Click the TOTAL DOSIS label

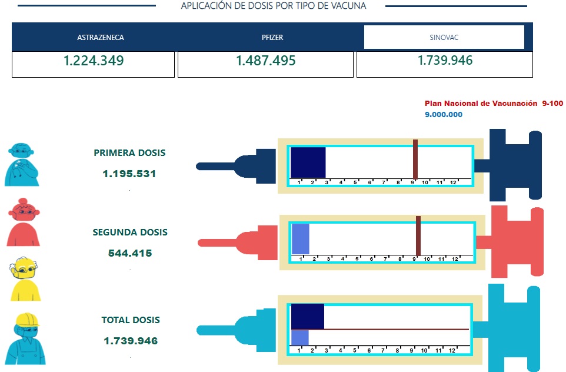coord(131,320)
